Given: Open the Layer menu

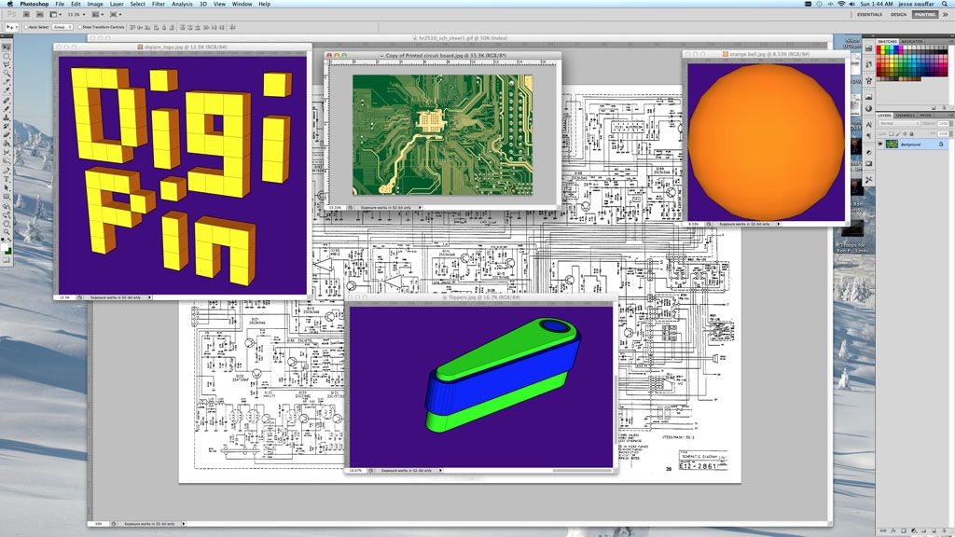Looking at the screenshot, I should (x=117, y=4).
